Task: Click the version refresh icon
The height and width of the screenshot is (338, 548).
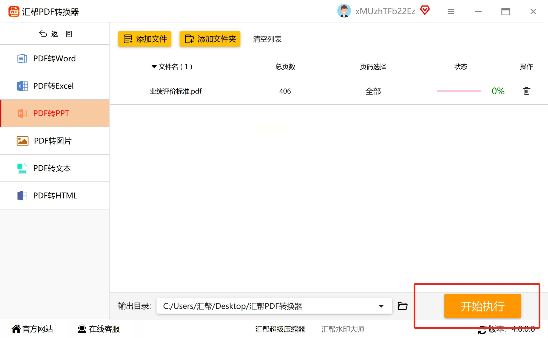Action: click(x=482, y=330)
